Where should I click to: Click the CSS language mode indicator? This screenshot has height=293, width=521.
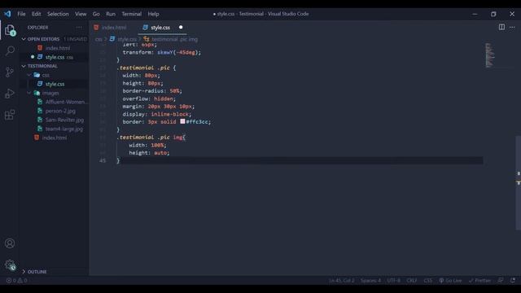click(428, 280)
